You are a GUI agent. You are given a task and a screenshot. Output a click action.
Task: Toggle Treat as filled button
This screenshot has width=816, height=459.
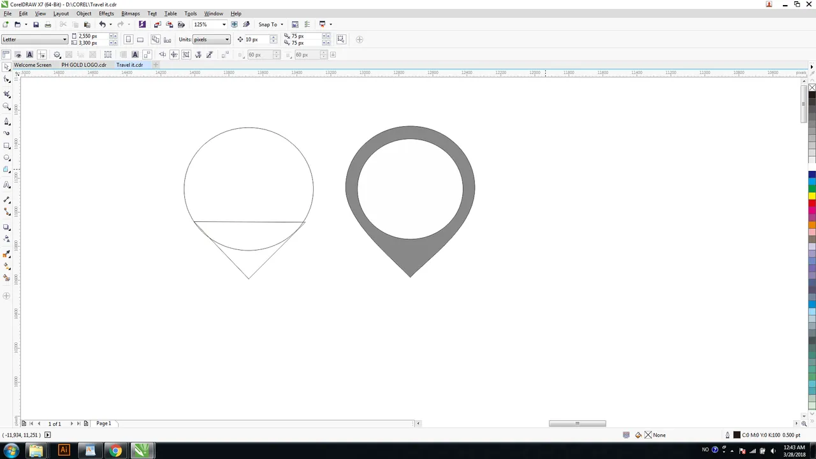341,40
